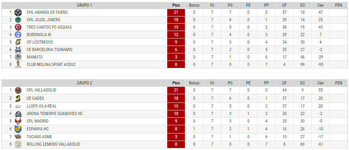Click the Burdinola IK team logo

pos(18,35)
